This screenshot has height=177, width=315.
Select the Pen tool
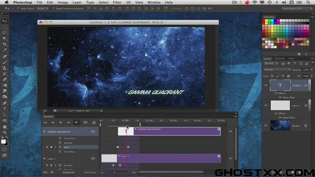coord(5,103)
